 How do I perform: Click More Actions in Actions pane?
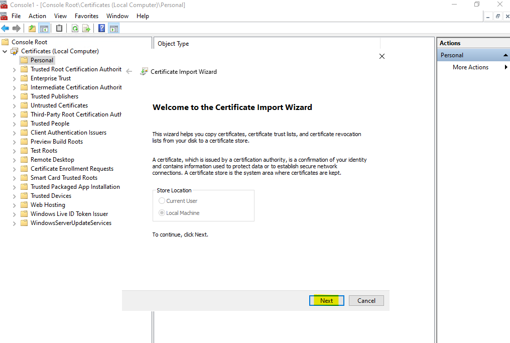point(470,67)
